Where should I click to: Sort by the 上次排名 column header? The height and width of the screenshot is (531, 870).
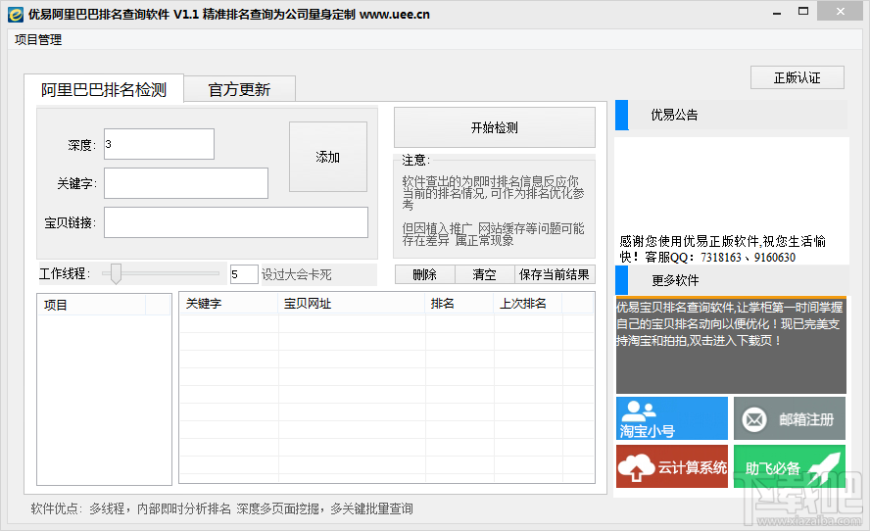[528, 304]
